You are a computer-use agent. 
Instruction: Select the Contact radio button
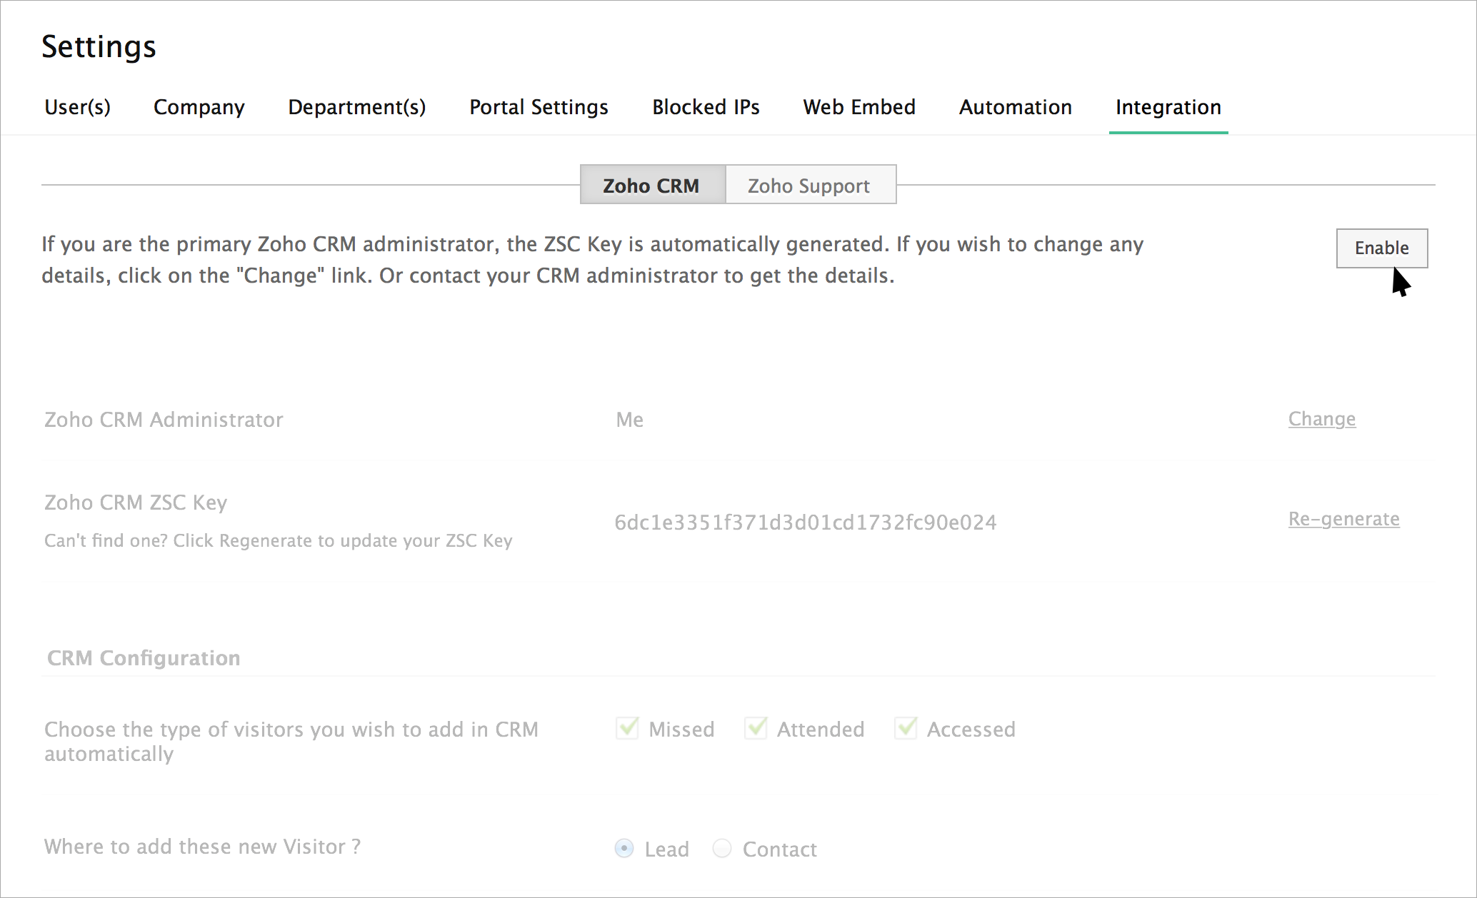(x=722, y=848)
